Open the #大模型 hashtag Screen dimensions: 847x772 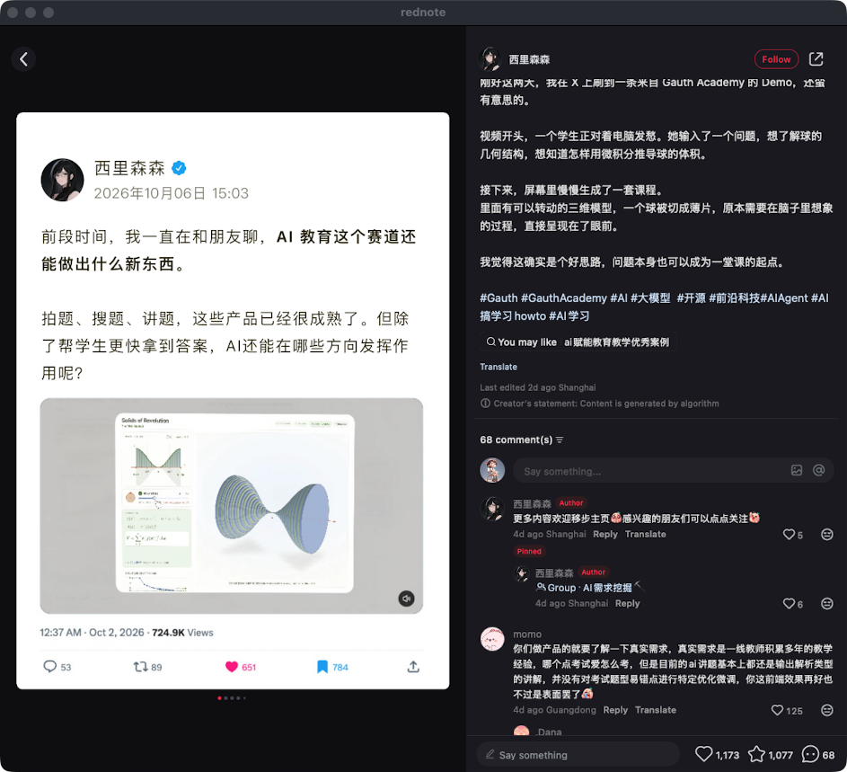click(650, 298)
